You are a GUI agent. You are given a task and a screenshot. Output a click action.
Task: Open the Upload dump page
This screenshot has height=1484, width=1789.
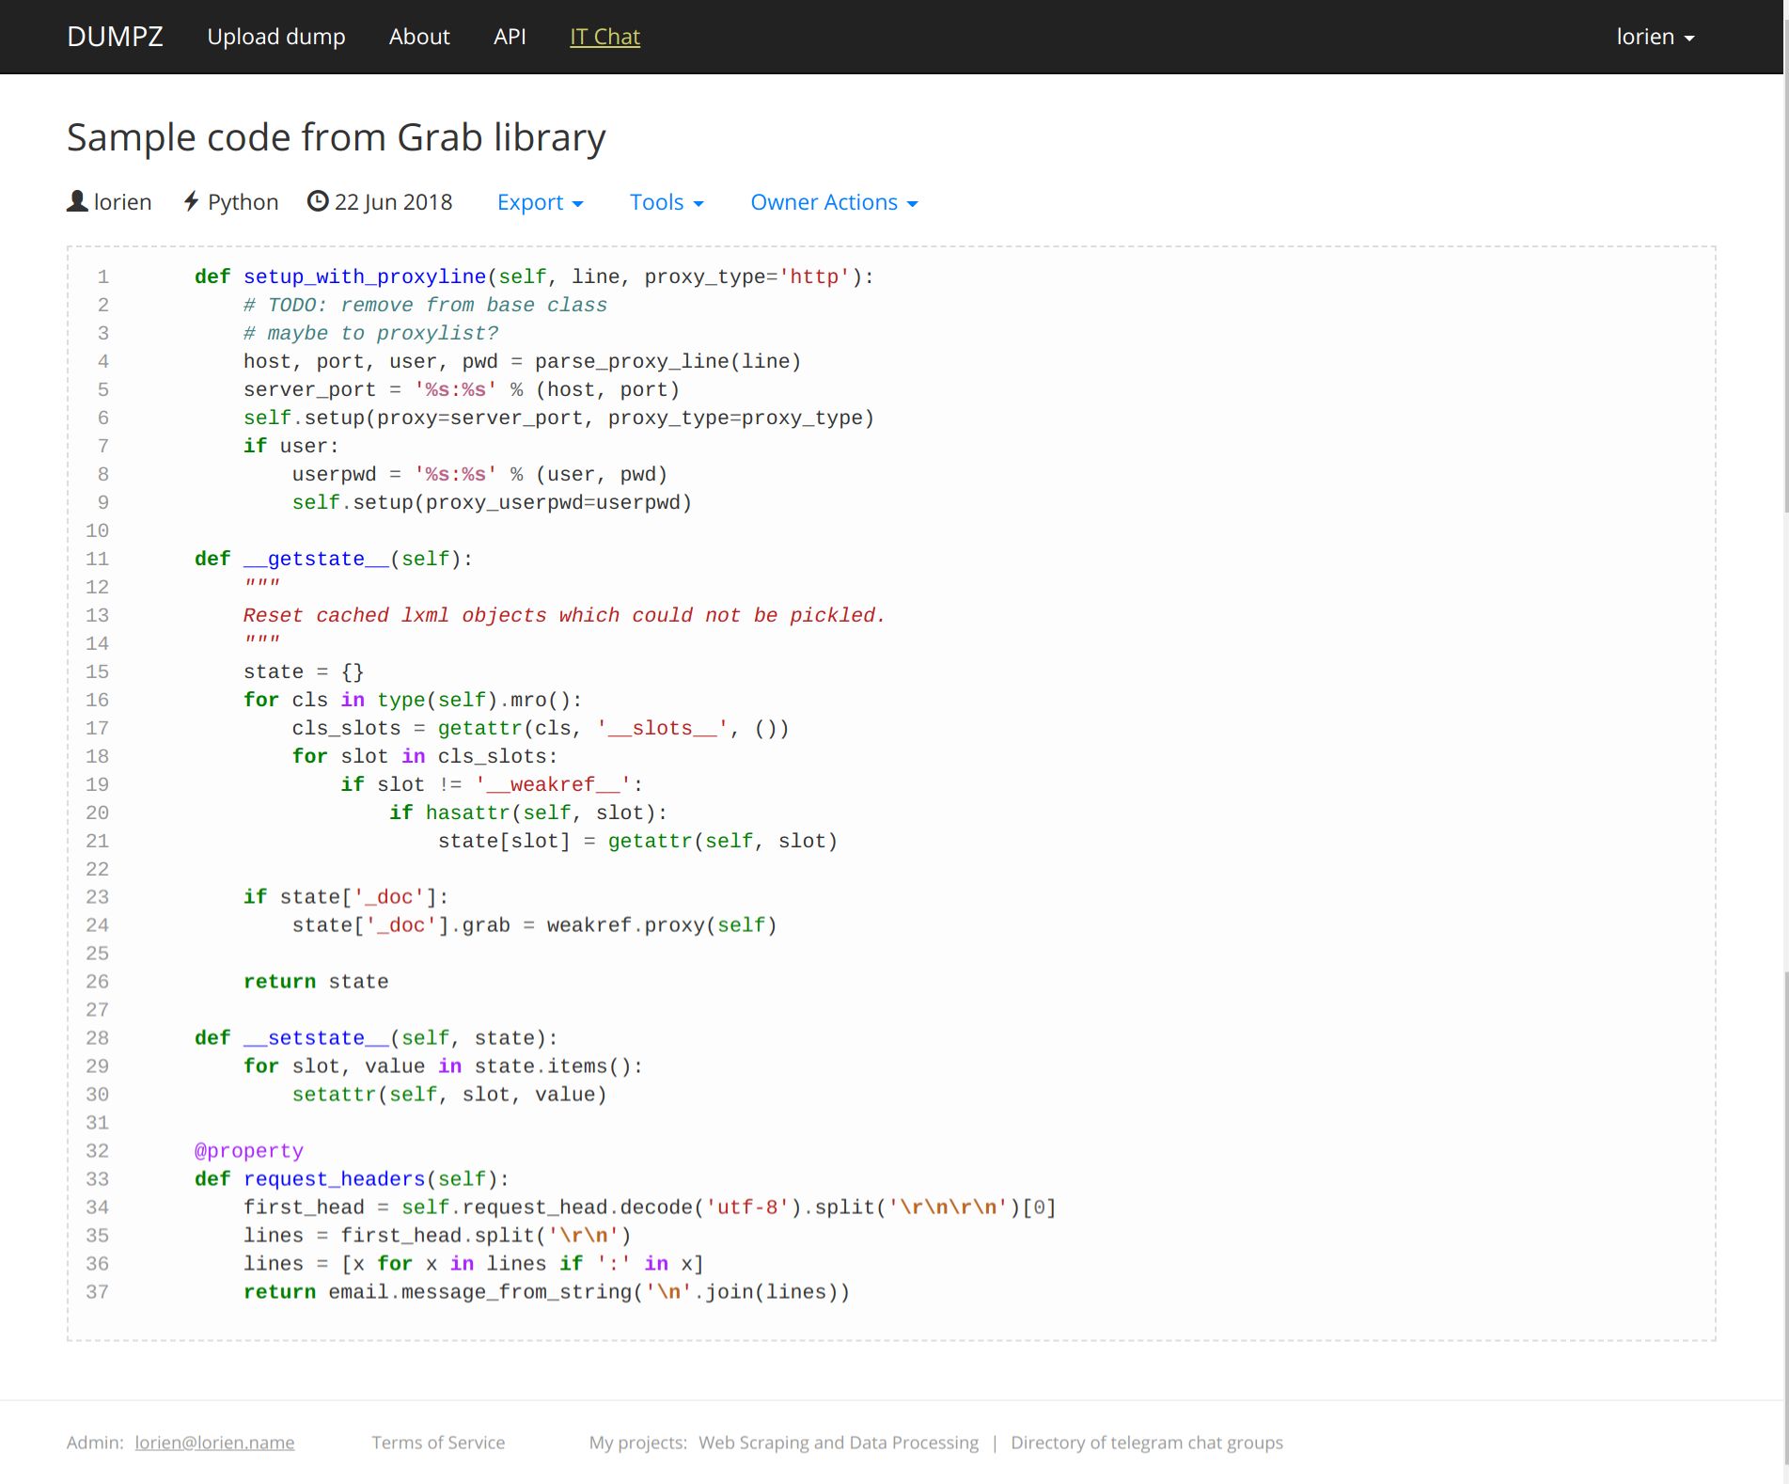coord(275,37)
